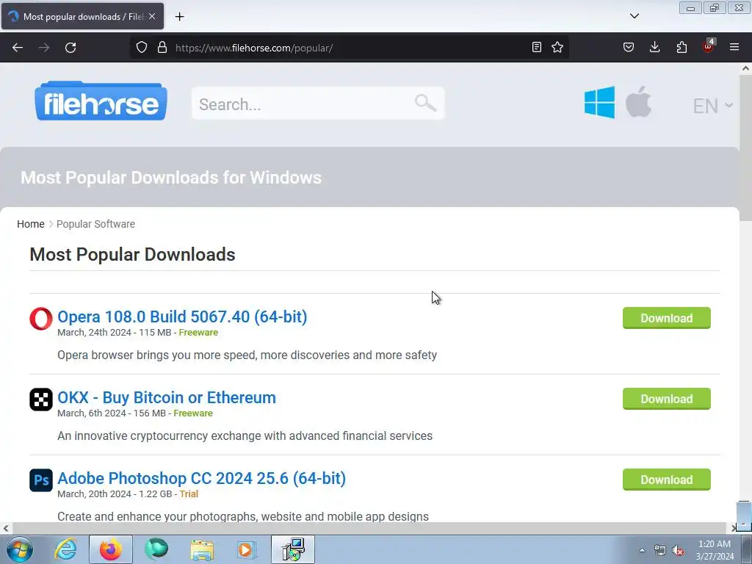Viewport: 752px width, 564px height.
Task: Click the Opera app icon
Action: point(41,319)
